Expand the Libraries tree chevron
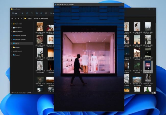This screenshot has width=166, height=115. [x=12, y=47]
